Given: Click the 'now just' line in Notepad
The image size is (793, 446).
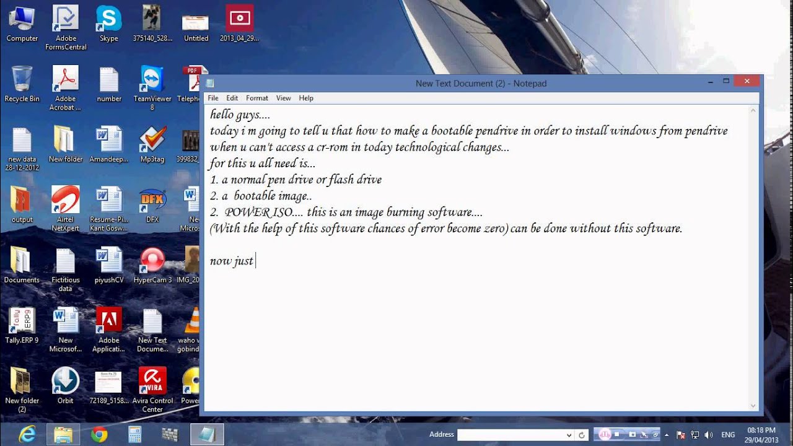Looking at the screenshot, I should click(232, 261).
